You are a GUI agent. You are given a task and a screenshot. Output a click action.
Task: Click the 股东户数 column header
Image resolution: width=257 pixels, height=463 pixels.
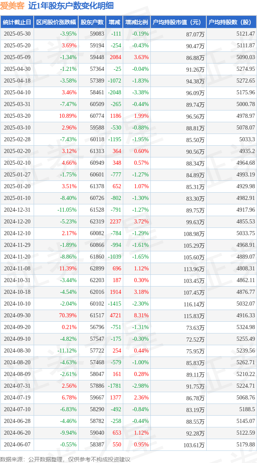(x=92, y=22)
